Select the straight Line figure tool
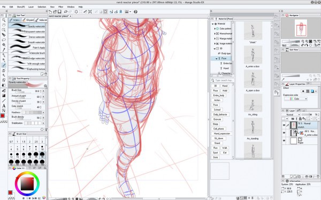The height and width of the screenshot is (200, 321). click(4, 101)
